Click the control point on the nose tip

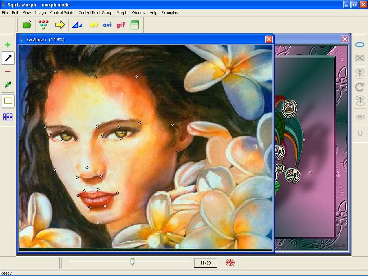pyautogui.click(x=87, y=167)
